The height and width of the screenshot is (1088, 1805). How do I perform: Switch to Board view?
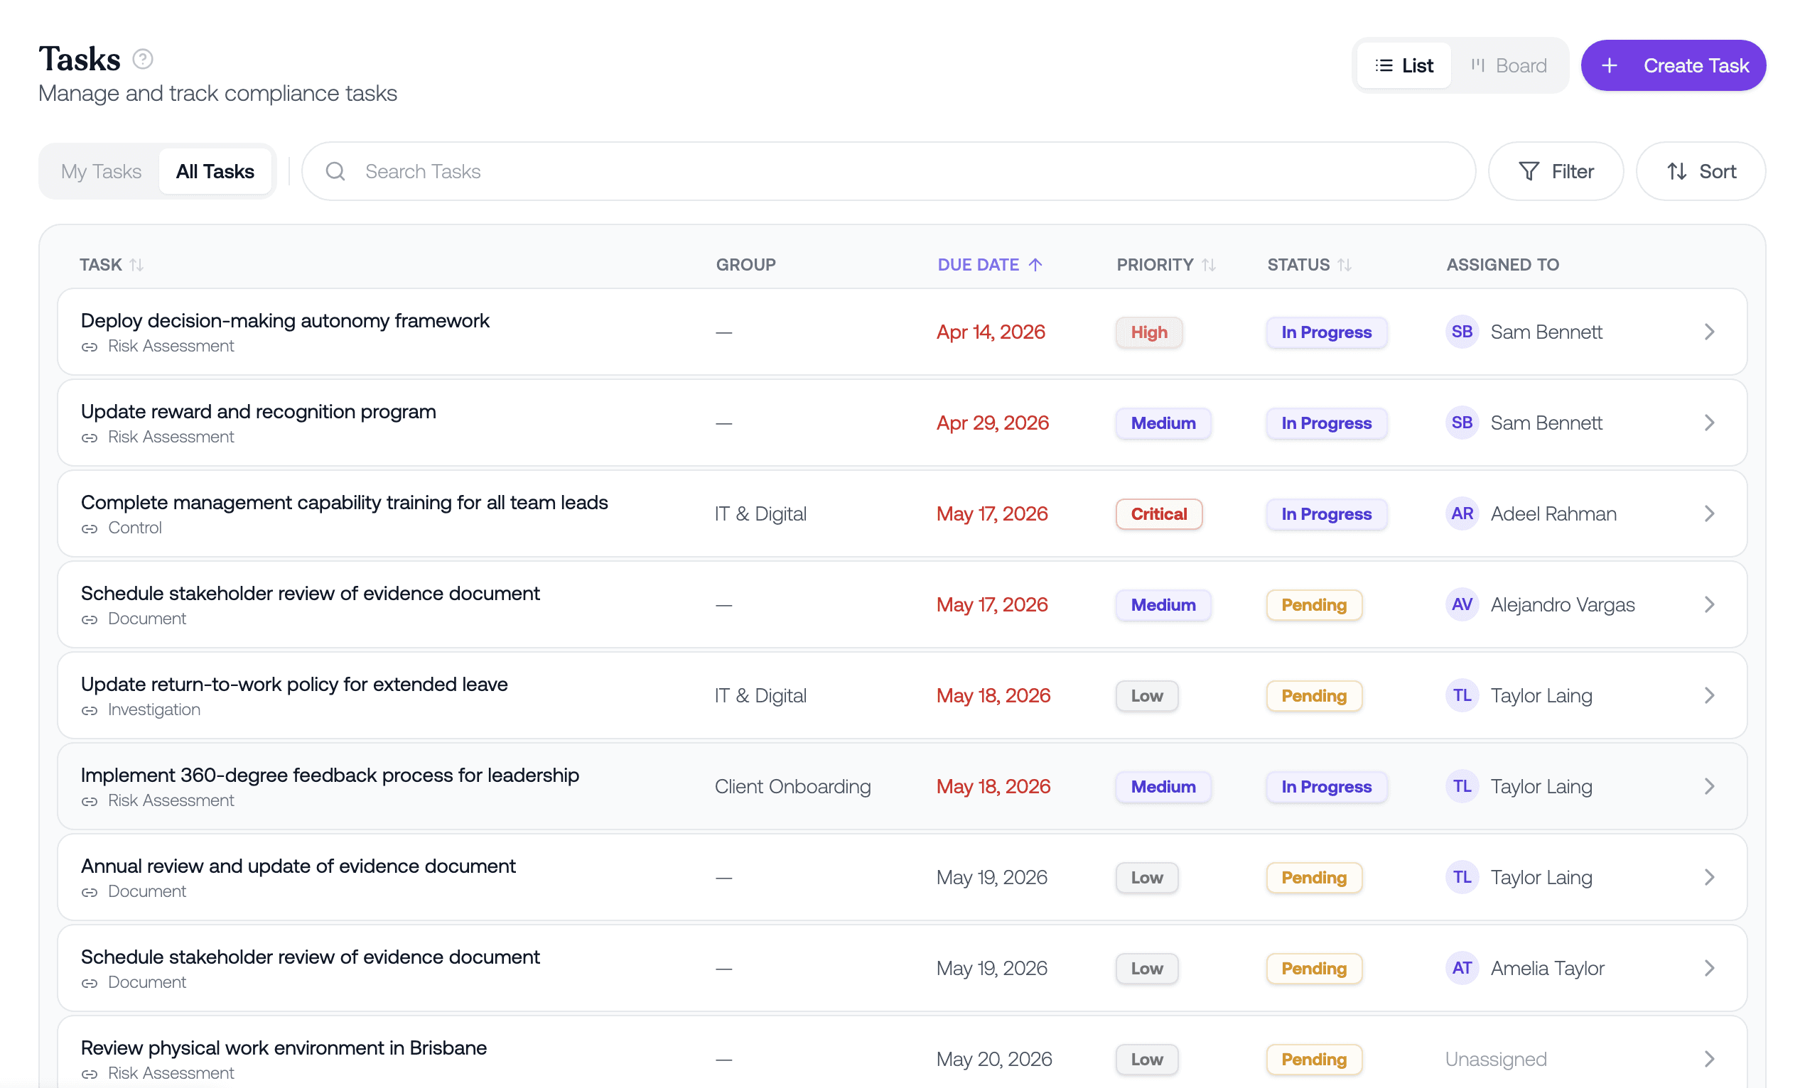[x=1509, y=65]
